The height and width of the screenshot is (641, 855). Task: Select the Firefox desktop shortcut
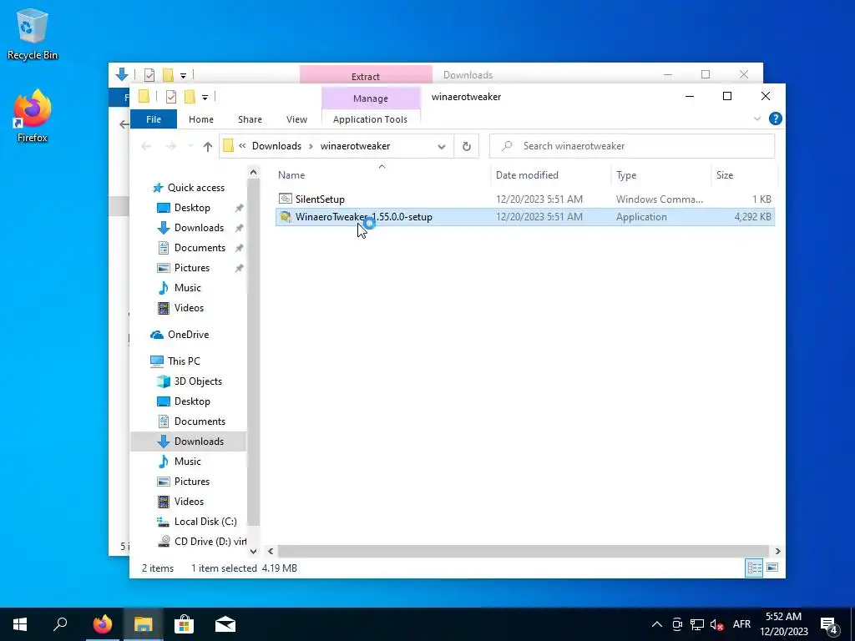pyautogui.click(x=33, y=116)
